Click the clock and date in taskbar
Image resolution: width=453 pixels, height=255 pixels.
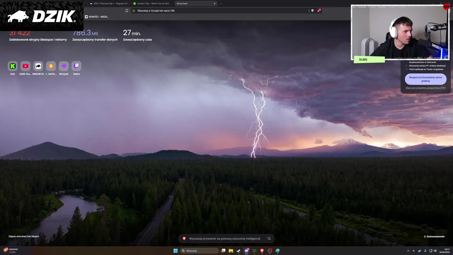tap(445, 251)
